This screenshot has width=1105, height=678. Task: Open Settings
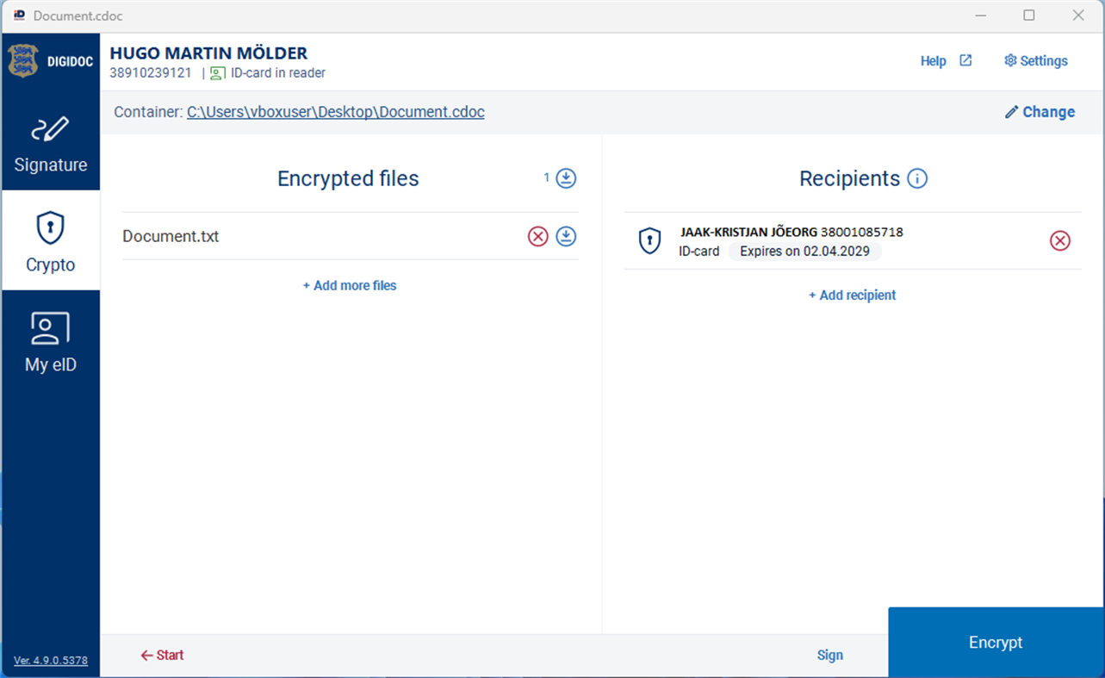(x=1036, y=61)
